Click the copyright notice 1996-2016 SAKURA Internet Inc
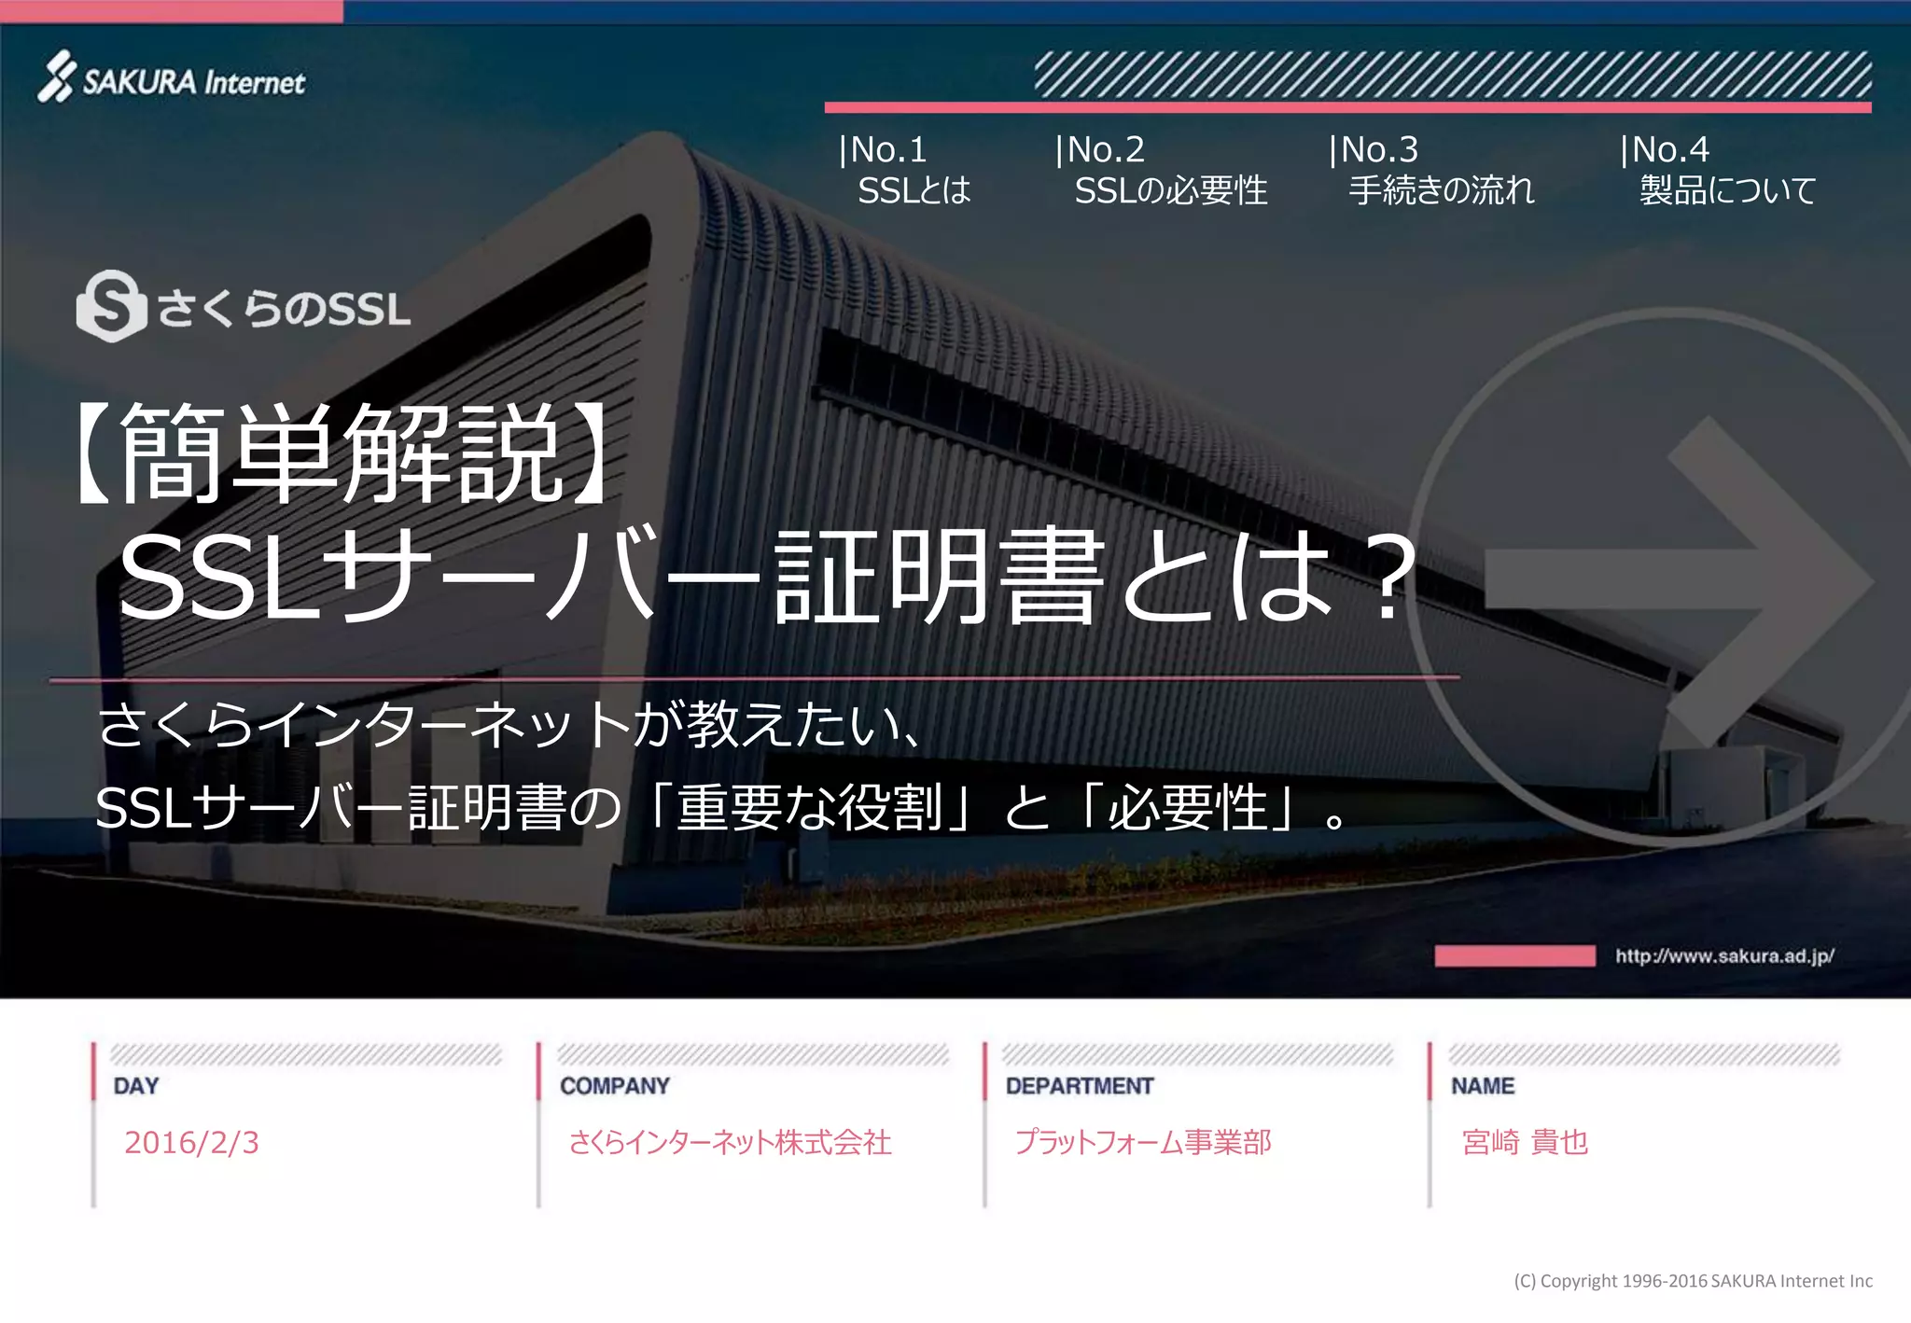 [1693, 1281]
